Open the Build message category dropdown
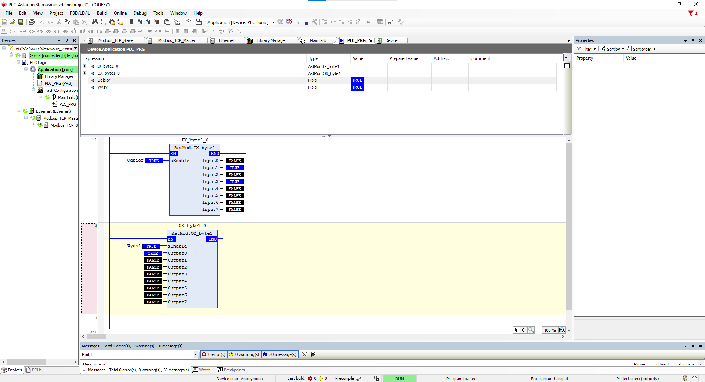The width and height of the screenshot is (705, 382). click(195, 354)
